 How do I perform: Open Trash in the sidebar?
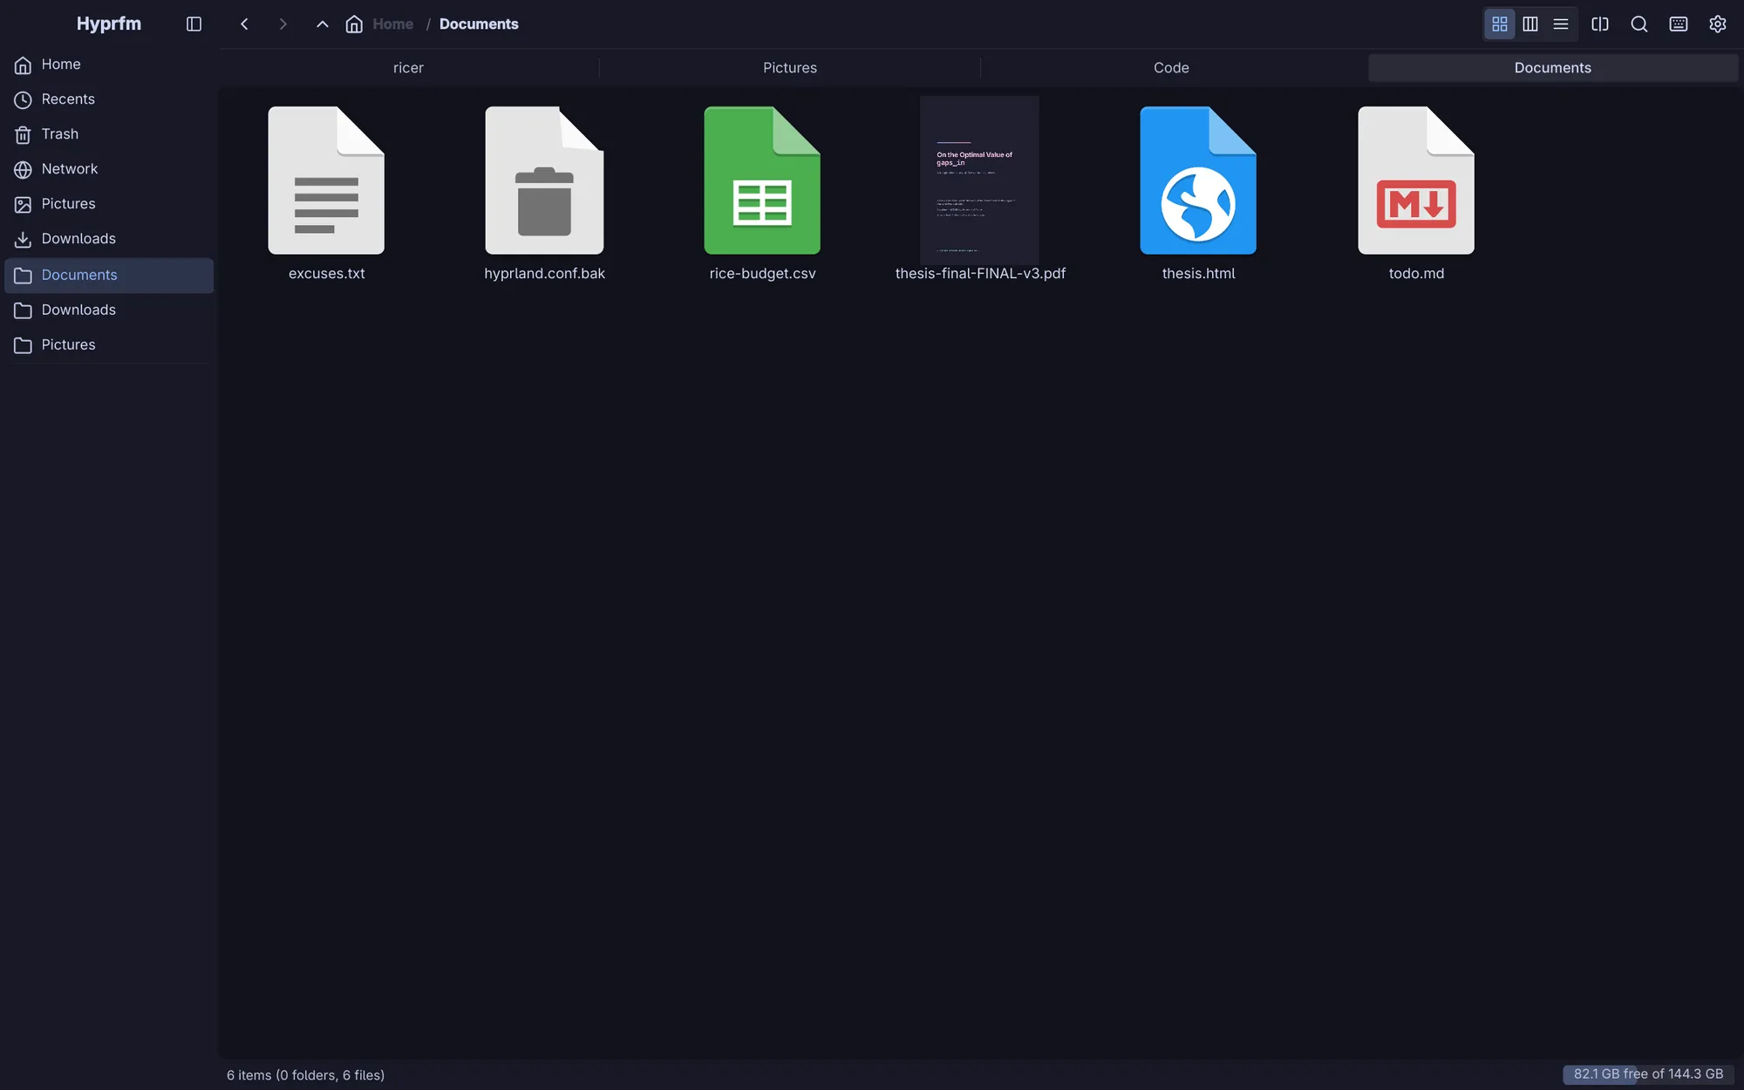[109, 134]
